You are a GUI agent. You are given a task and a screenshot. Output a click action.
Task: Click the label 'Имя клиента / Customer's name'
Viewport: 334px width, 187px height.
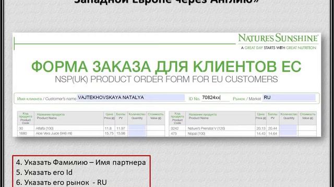pos(46,99)
